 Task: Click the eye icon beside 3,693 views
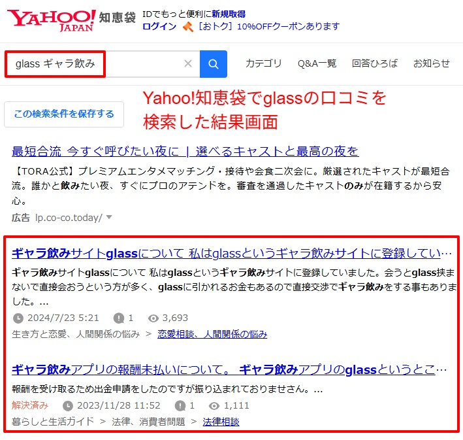click(153, 318)
